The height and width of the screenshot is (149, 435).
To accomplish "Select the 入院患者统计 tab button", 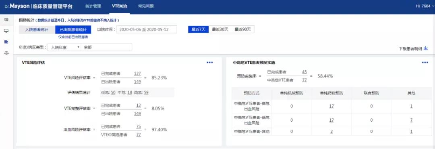I will click(37, 30).
